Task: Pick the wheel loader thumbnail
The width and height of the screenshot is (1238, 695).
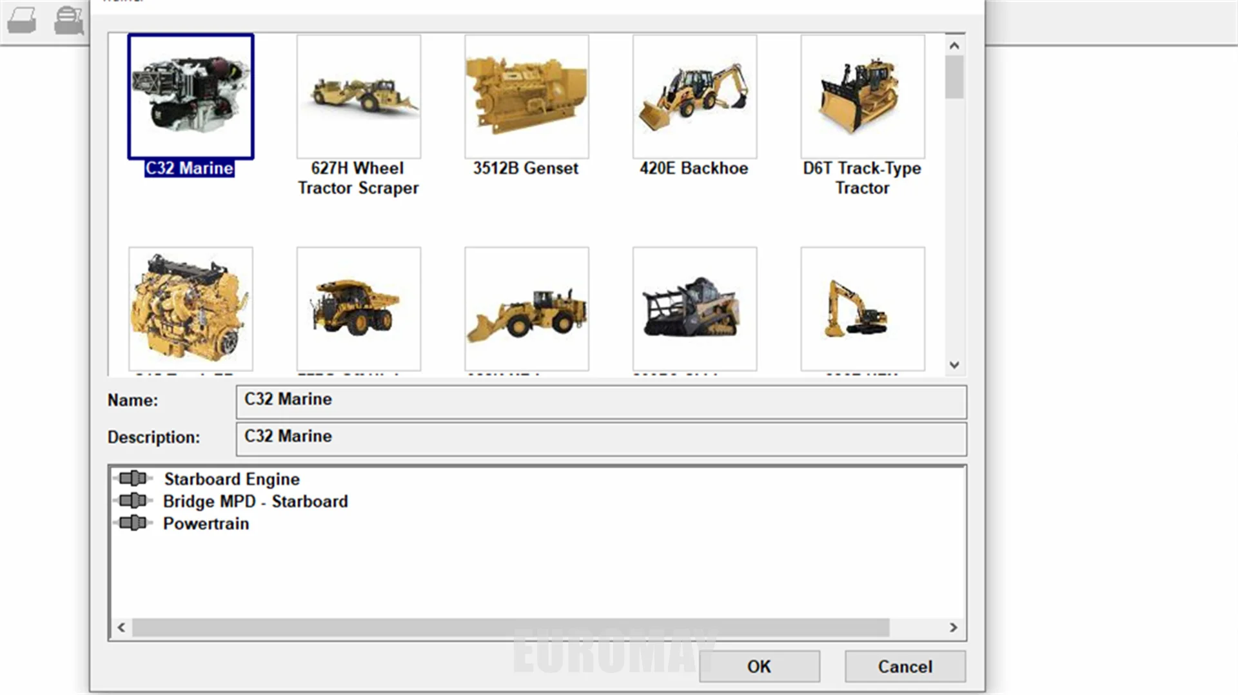Action: click(x=527, y=309)
